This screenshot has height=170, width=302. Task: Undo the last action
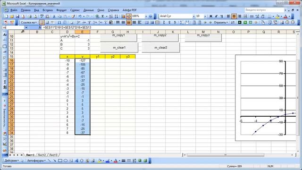[80, 17]
